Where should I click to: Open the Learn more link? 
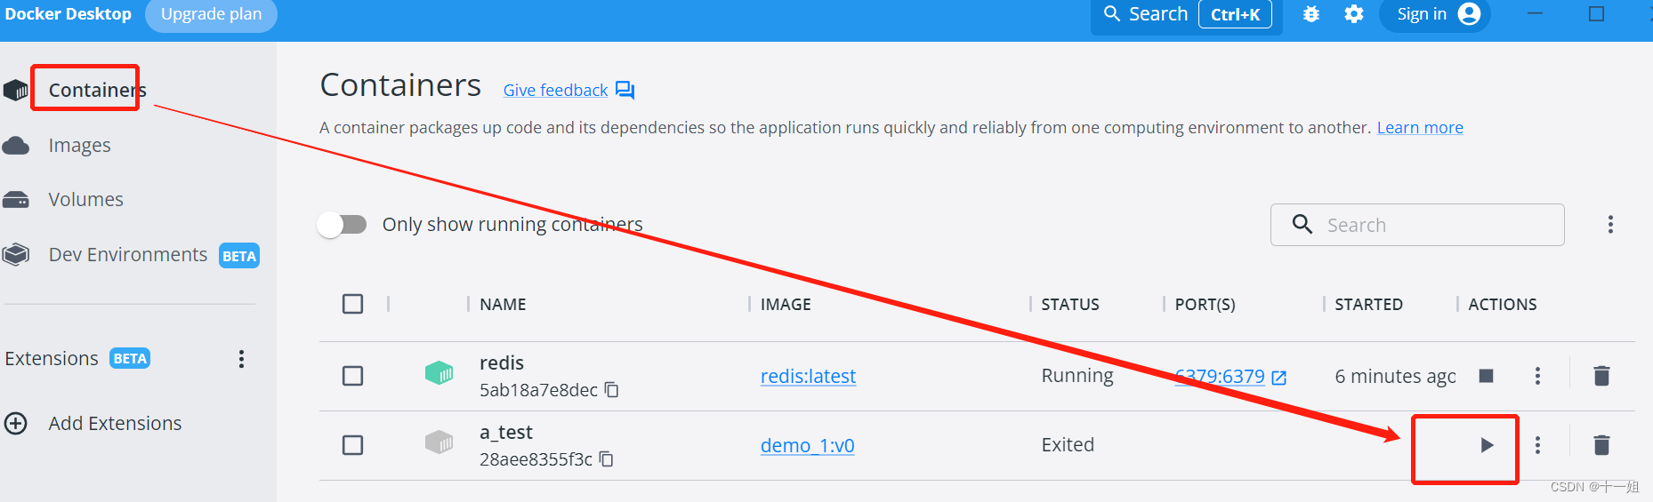(1420, 127)
